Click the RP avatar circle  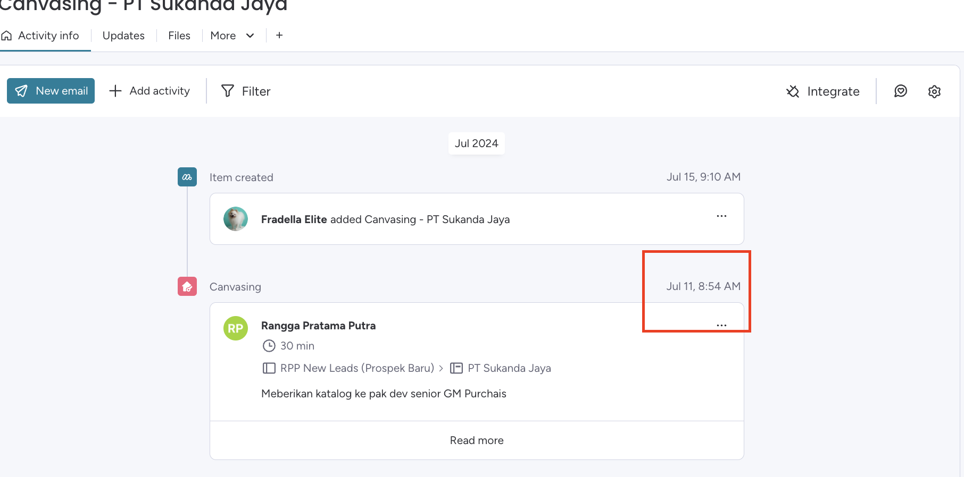click(x=235, y=328)
